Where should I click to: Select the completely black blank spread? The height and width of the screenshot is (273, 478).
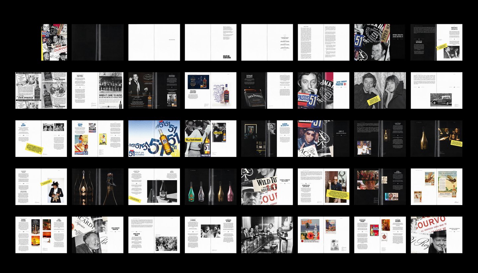[x=98, y=42]
